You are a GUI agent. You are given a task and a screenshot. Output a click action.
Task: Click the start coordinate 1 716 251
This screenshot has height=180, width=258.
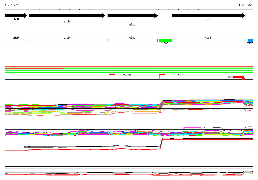12,5
